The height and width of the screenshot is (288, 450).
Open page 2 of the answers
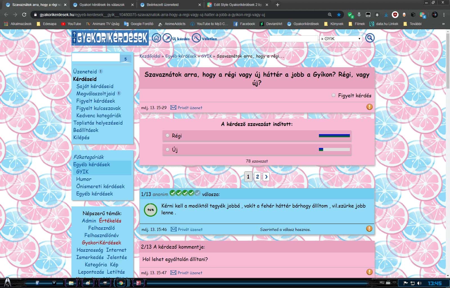tap(257, 177)
